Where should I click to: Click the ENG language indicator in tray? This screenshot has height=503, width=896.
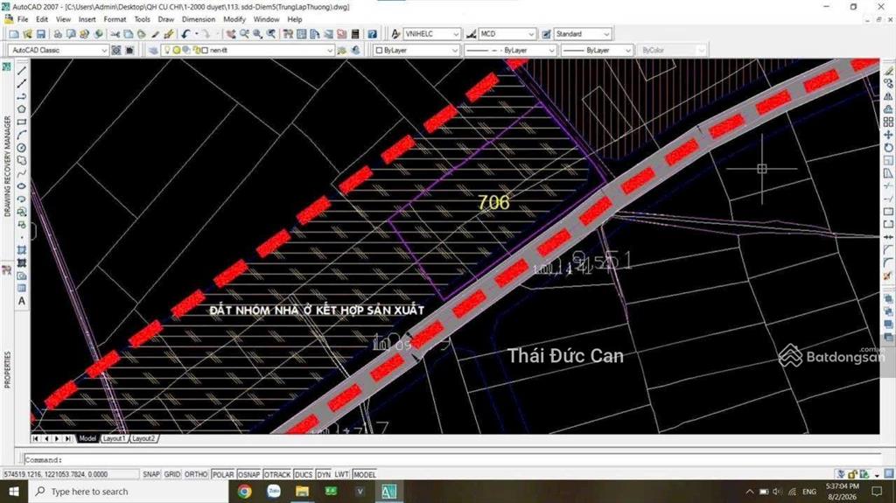pyautogui.click(x=809, y=492)
